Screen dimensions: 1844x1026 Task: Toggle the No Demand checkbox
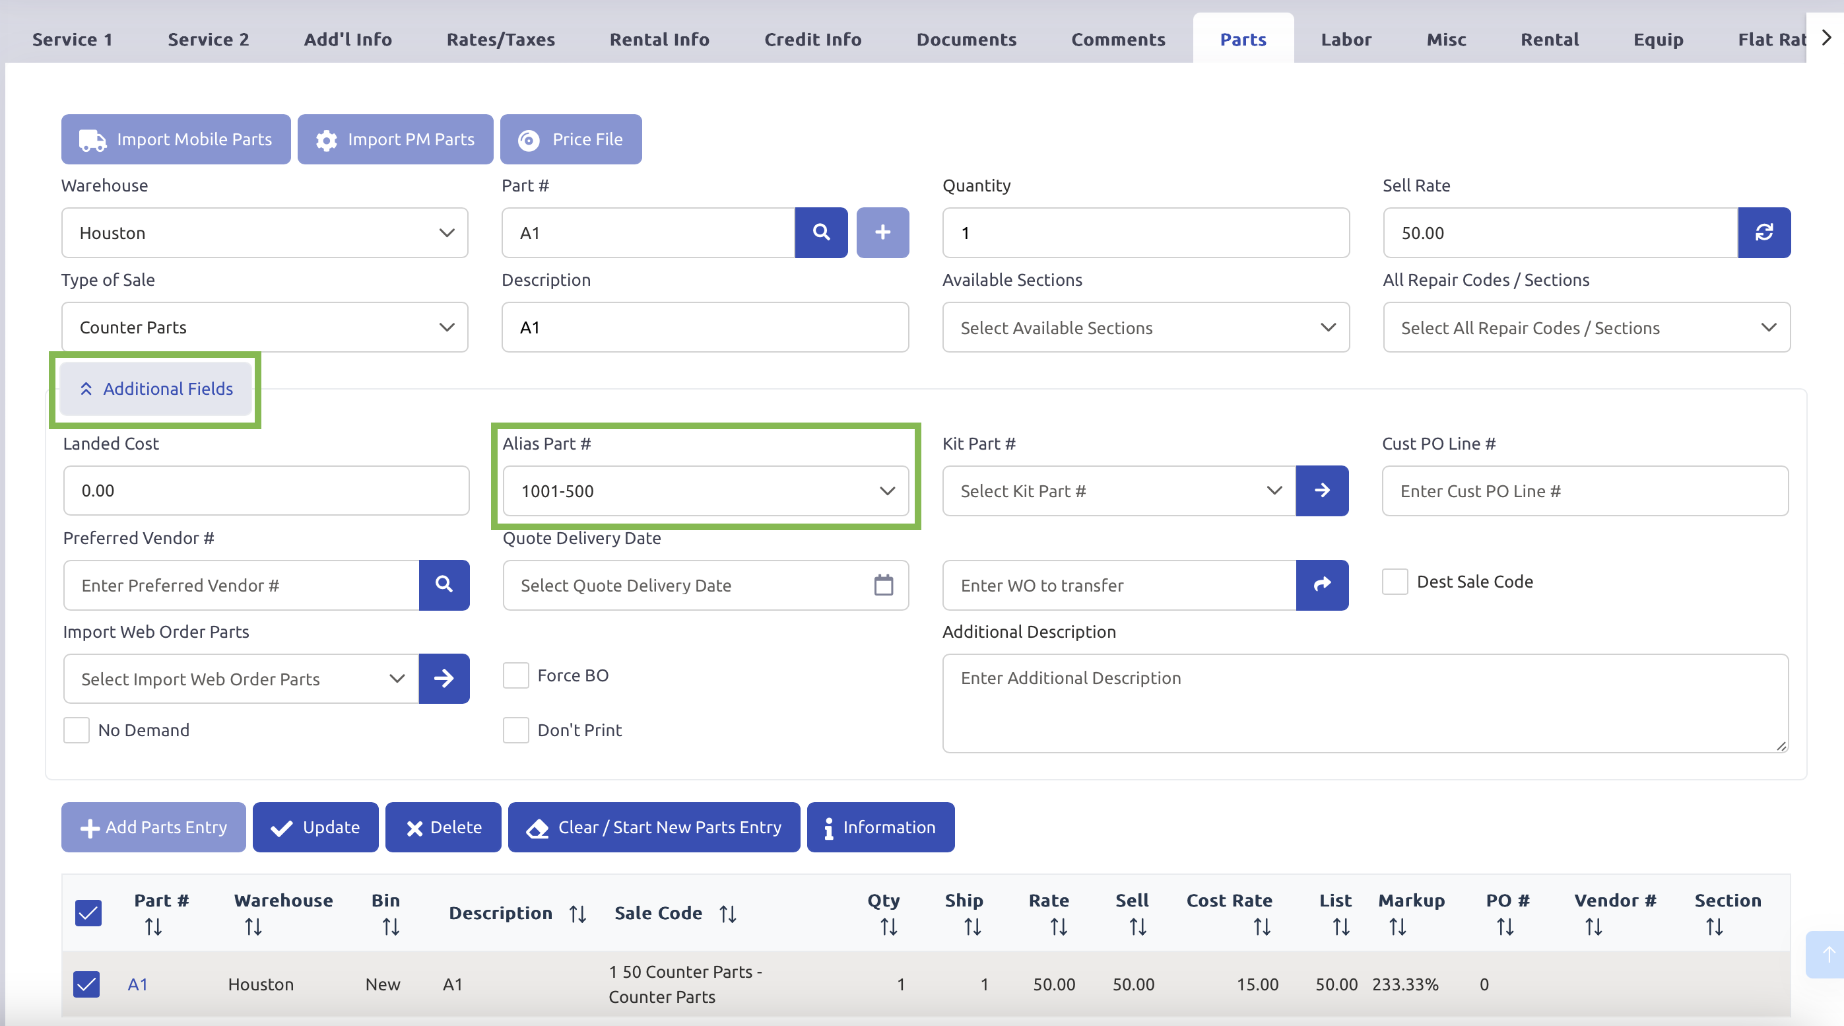point(76,730)
